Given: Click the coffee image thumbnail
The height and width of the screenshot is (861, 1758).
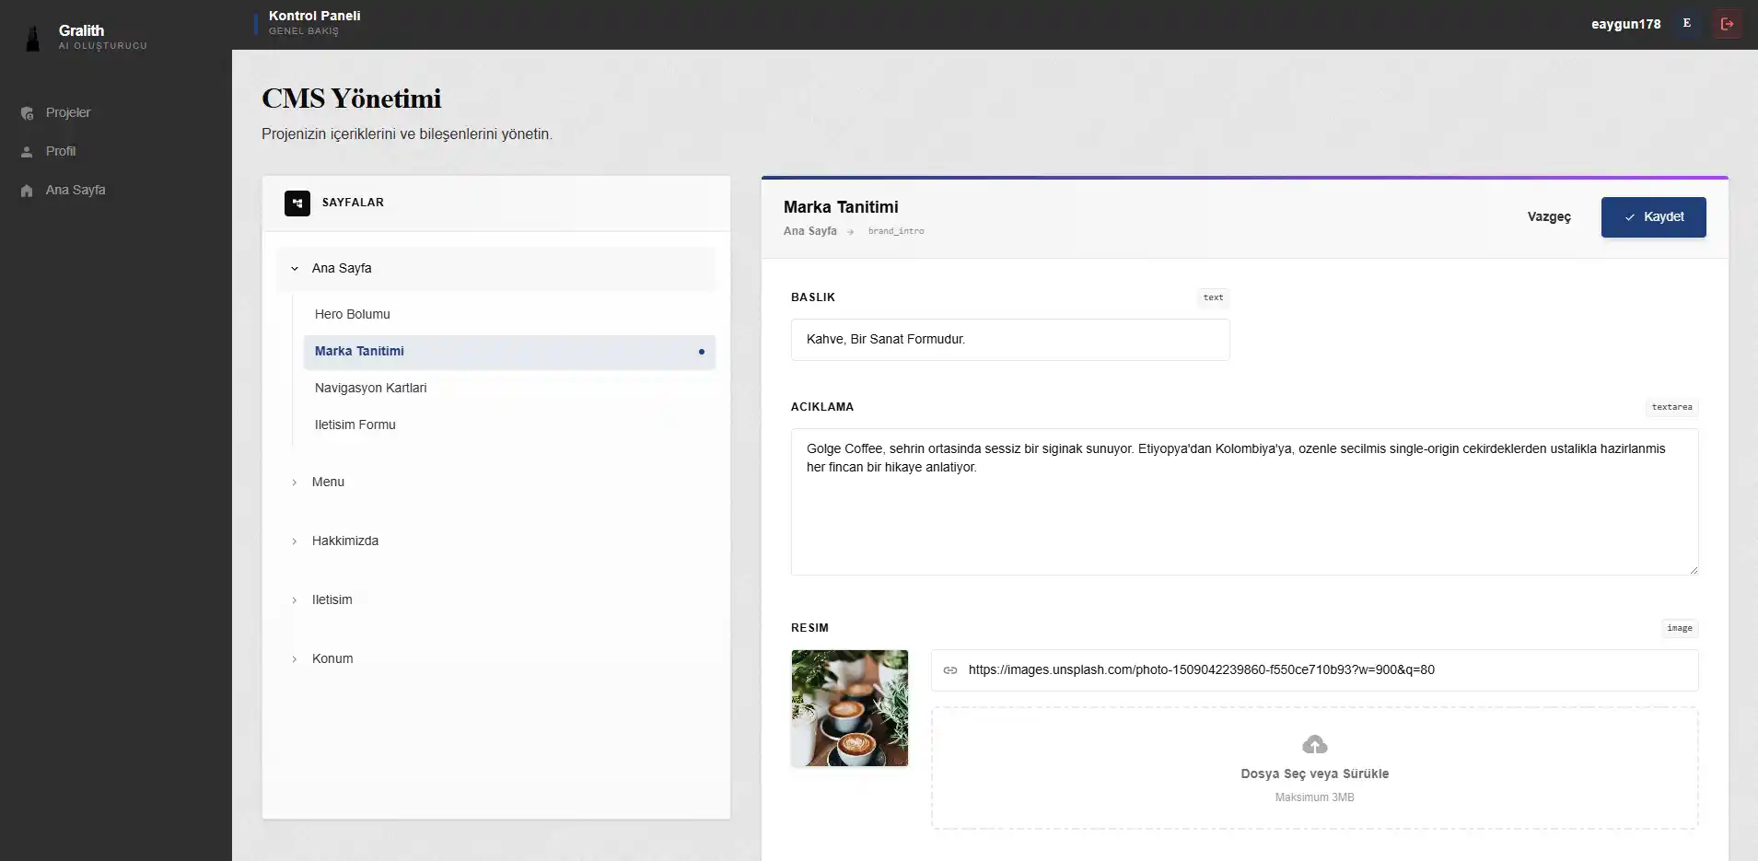Looking at the screenshot, I should point(849,708).
